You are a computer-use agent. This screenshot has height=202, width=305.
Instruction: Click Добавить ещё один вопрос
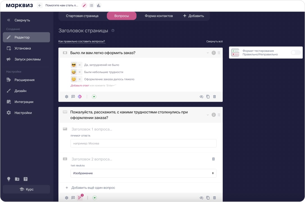[x=93, y=188]
